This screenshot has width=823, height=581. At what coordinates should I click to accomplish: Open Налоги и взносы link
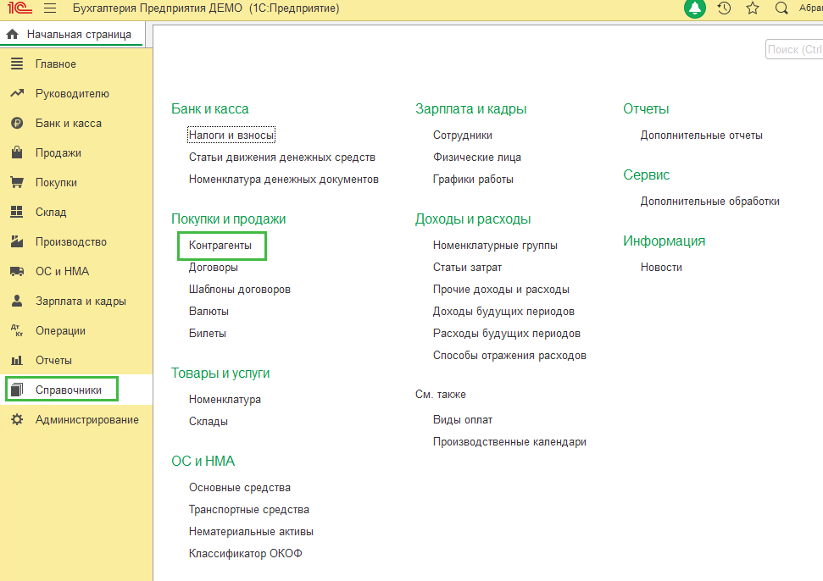[231, 136]
